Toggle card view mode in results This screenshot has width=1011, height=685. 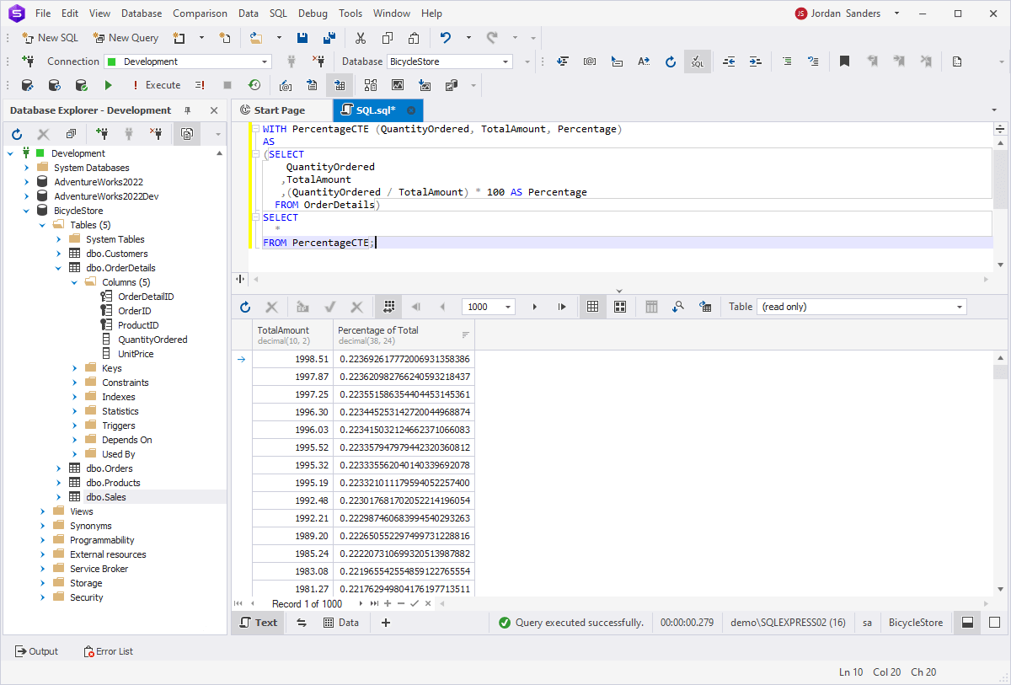click(x=620, y=307)
